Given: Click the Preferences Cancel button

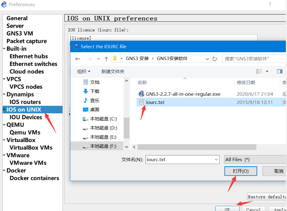Looking at the screenshot, I should click(x=253, y=209).
